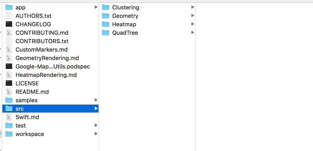
Task: Select HeatmapRendering.md
Action: click(46, 75)
